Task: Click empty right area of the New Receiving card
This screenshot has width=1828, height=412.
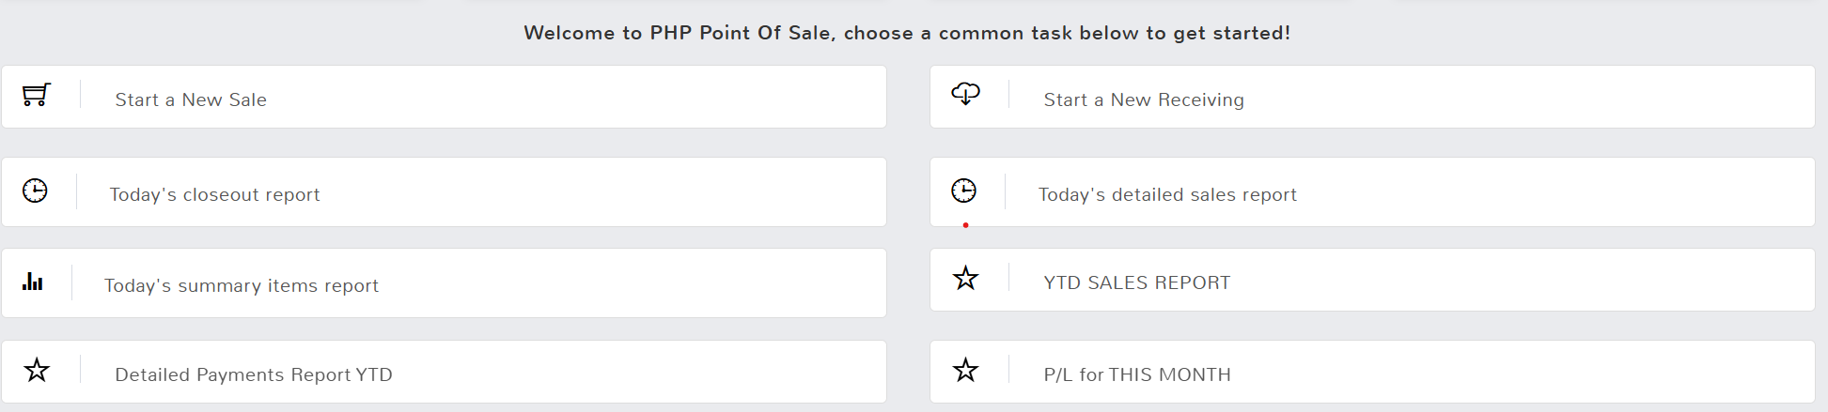Action: tap(1598, 98)
